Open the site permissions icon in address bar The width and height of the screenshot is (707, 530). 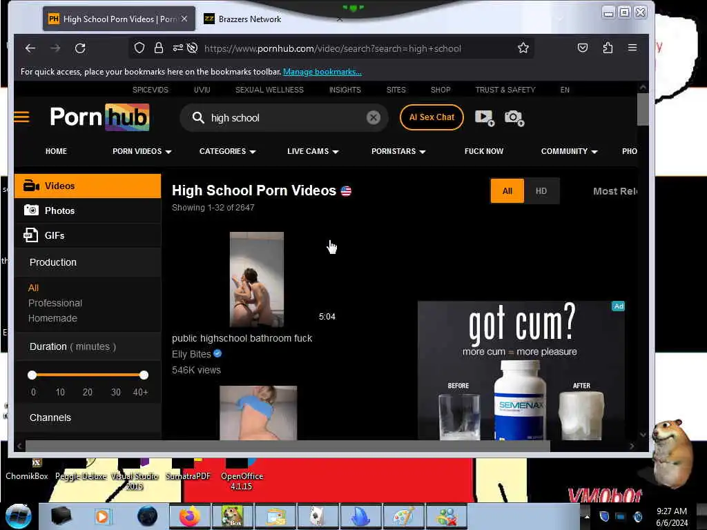coord(177,48)
